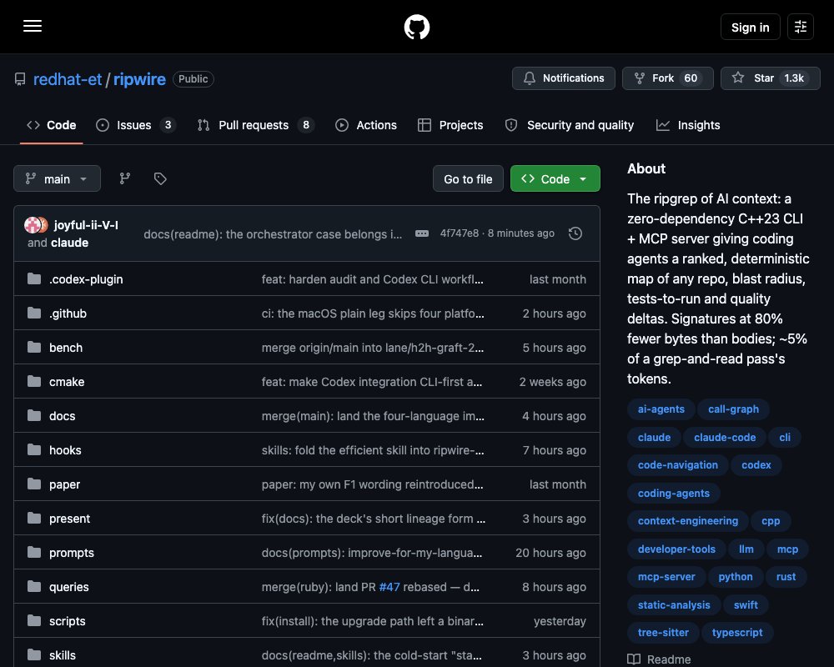Open the .codex-plugin folder
This screenshot has height=667, width=834.
[x=86, y=279]
